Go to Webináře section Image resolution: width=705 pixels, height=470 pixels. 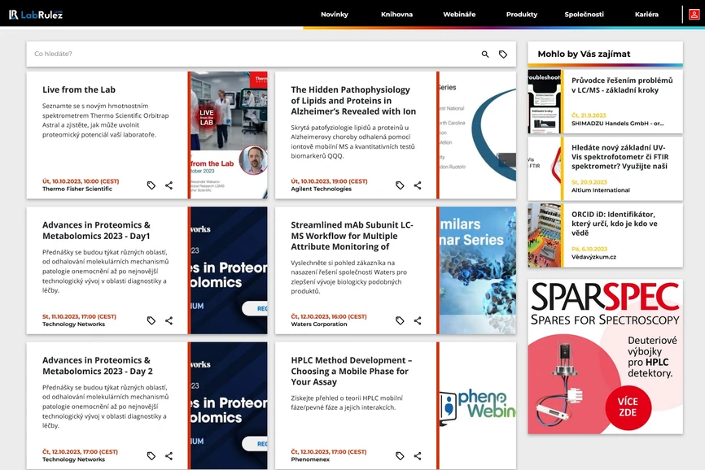[x=459, y=15]
